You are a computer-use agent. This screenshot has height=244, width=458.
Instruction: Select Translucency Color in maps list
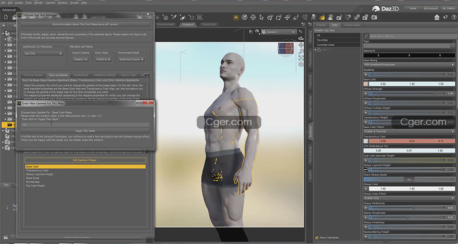tap(37, 170)
